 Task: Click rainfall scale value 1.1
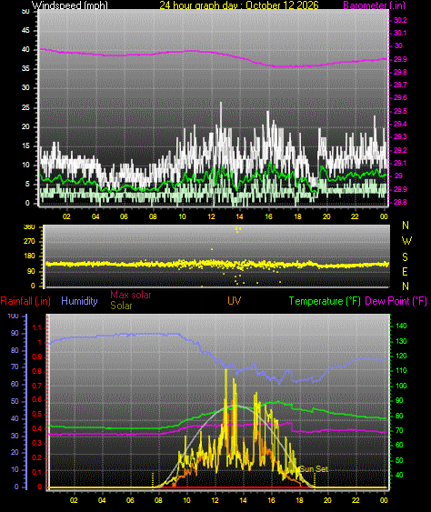[37, 327]
